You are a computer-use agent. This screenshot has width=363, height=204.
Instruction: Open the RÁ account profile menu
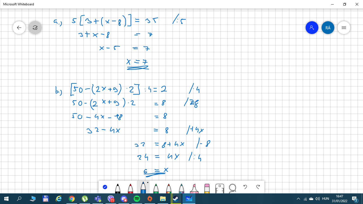[328, 28]
